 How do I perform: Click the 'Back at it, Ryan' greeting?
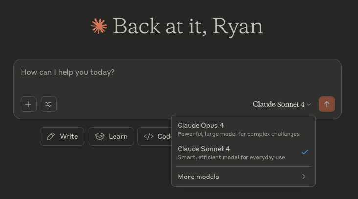pyautogui.click(x=188, y=26)
